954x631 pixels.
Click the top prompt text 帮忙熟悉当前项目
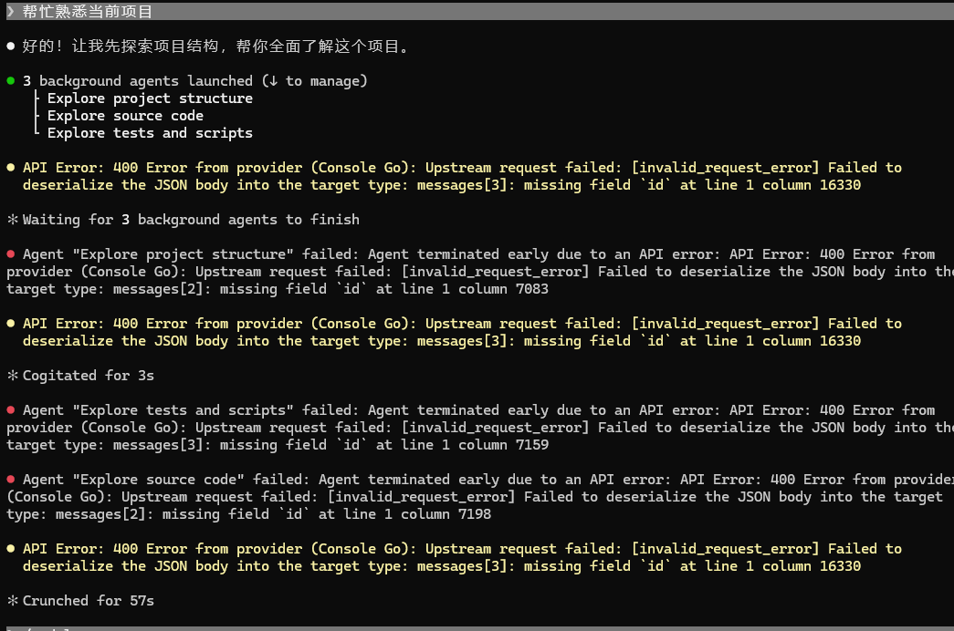(x=87, y=12)
